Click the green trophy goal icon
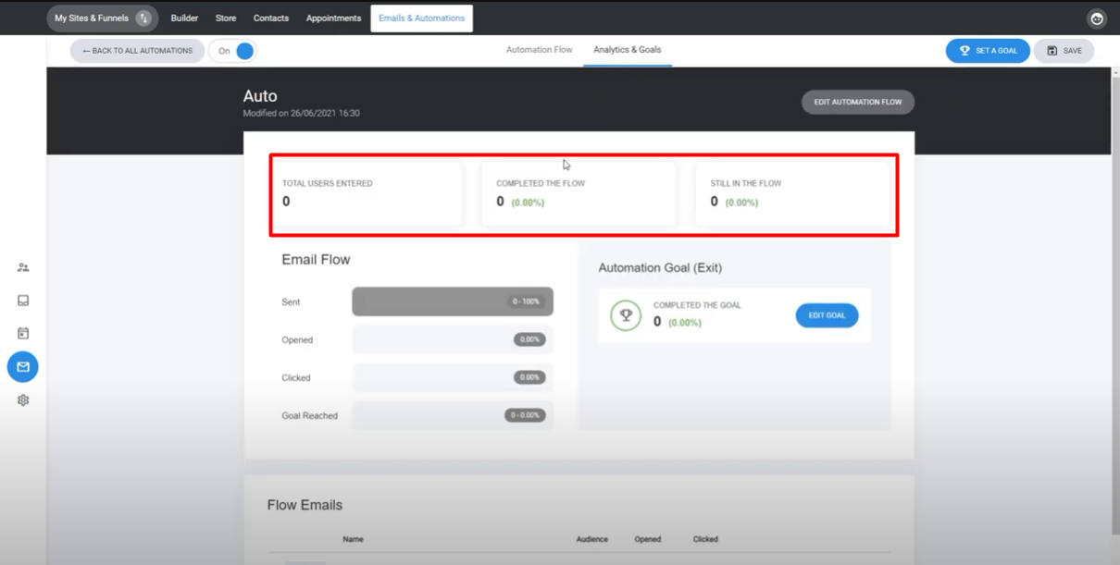Screen dimensions: 1120x565 click(x=626, y=315)
